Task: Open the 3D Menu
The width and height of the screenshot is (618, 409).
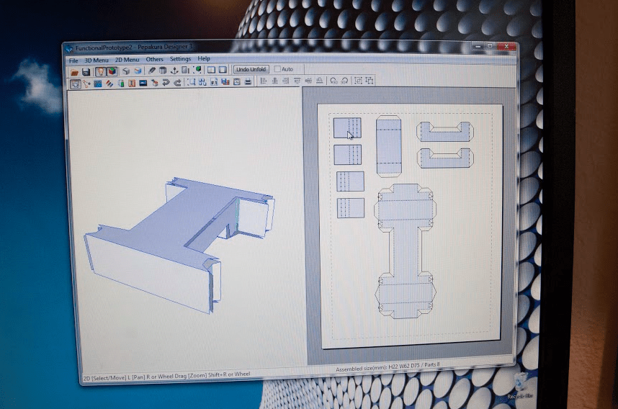Action: click(x=97, y=60)
